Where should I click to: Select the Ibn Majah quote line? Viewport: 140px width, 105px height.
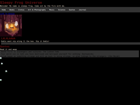60,56
